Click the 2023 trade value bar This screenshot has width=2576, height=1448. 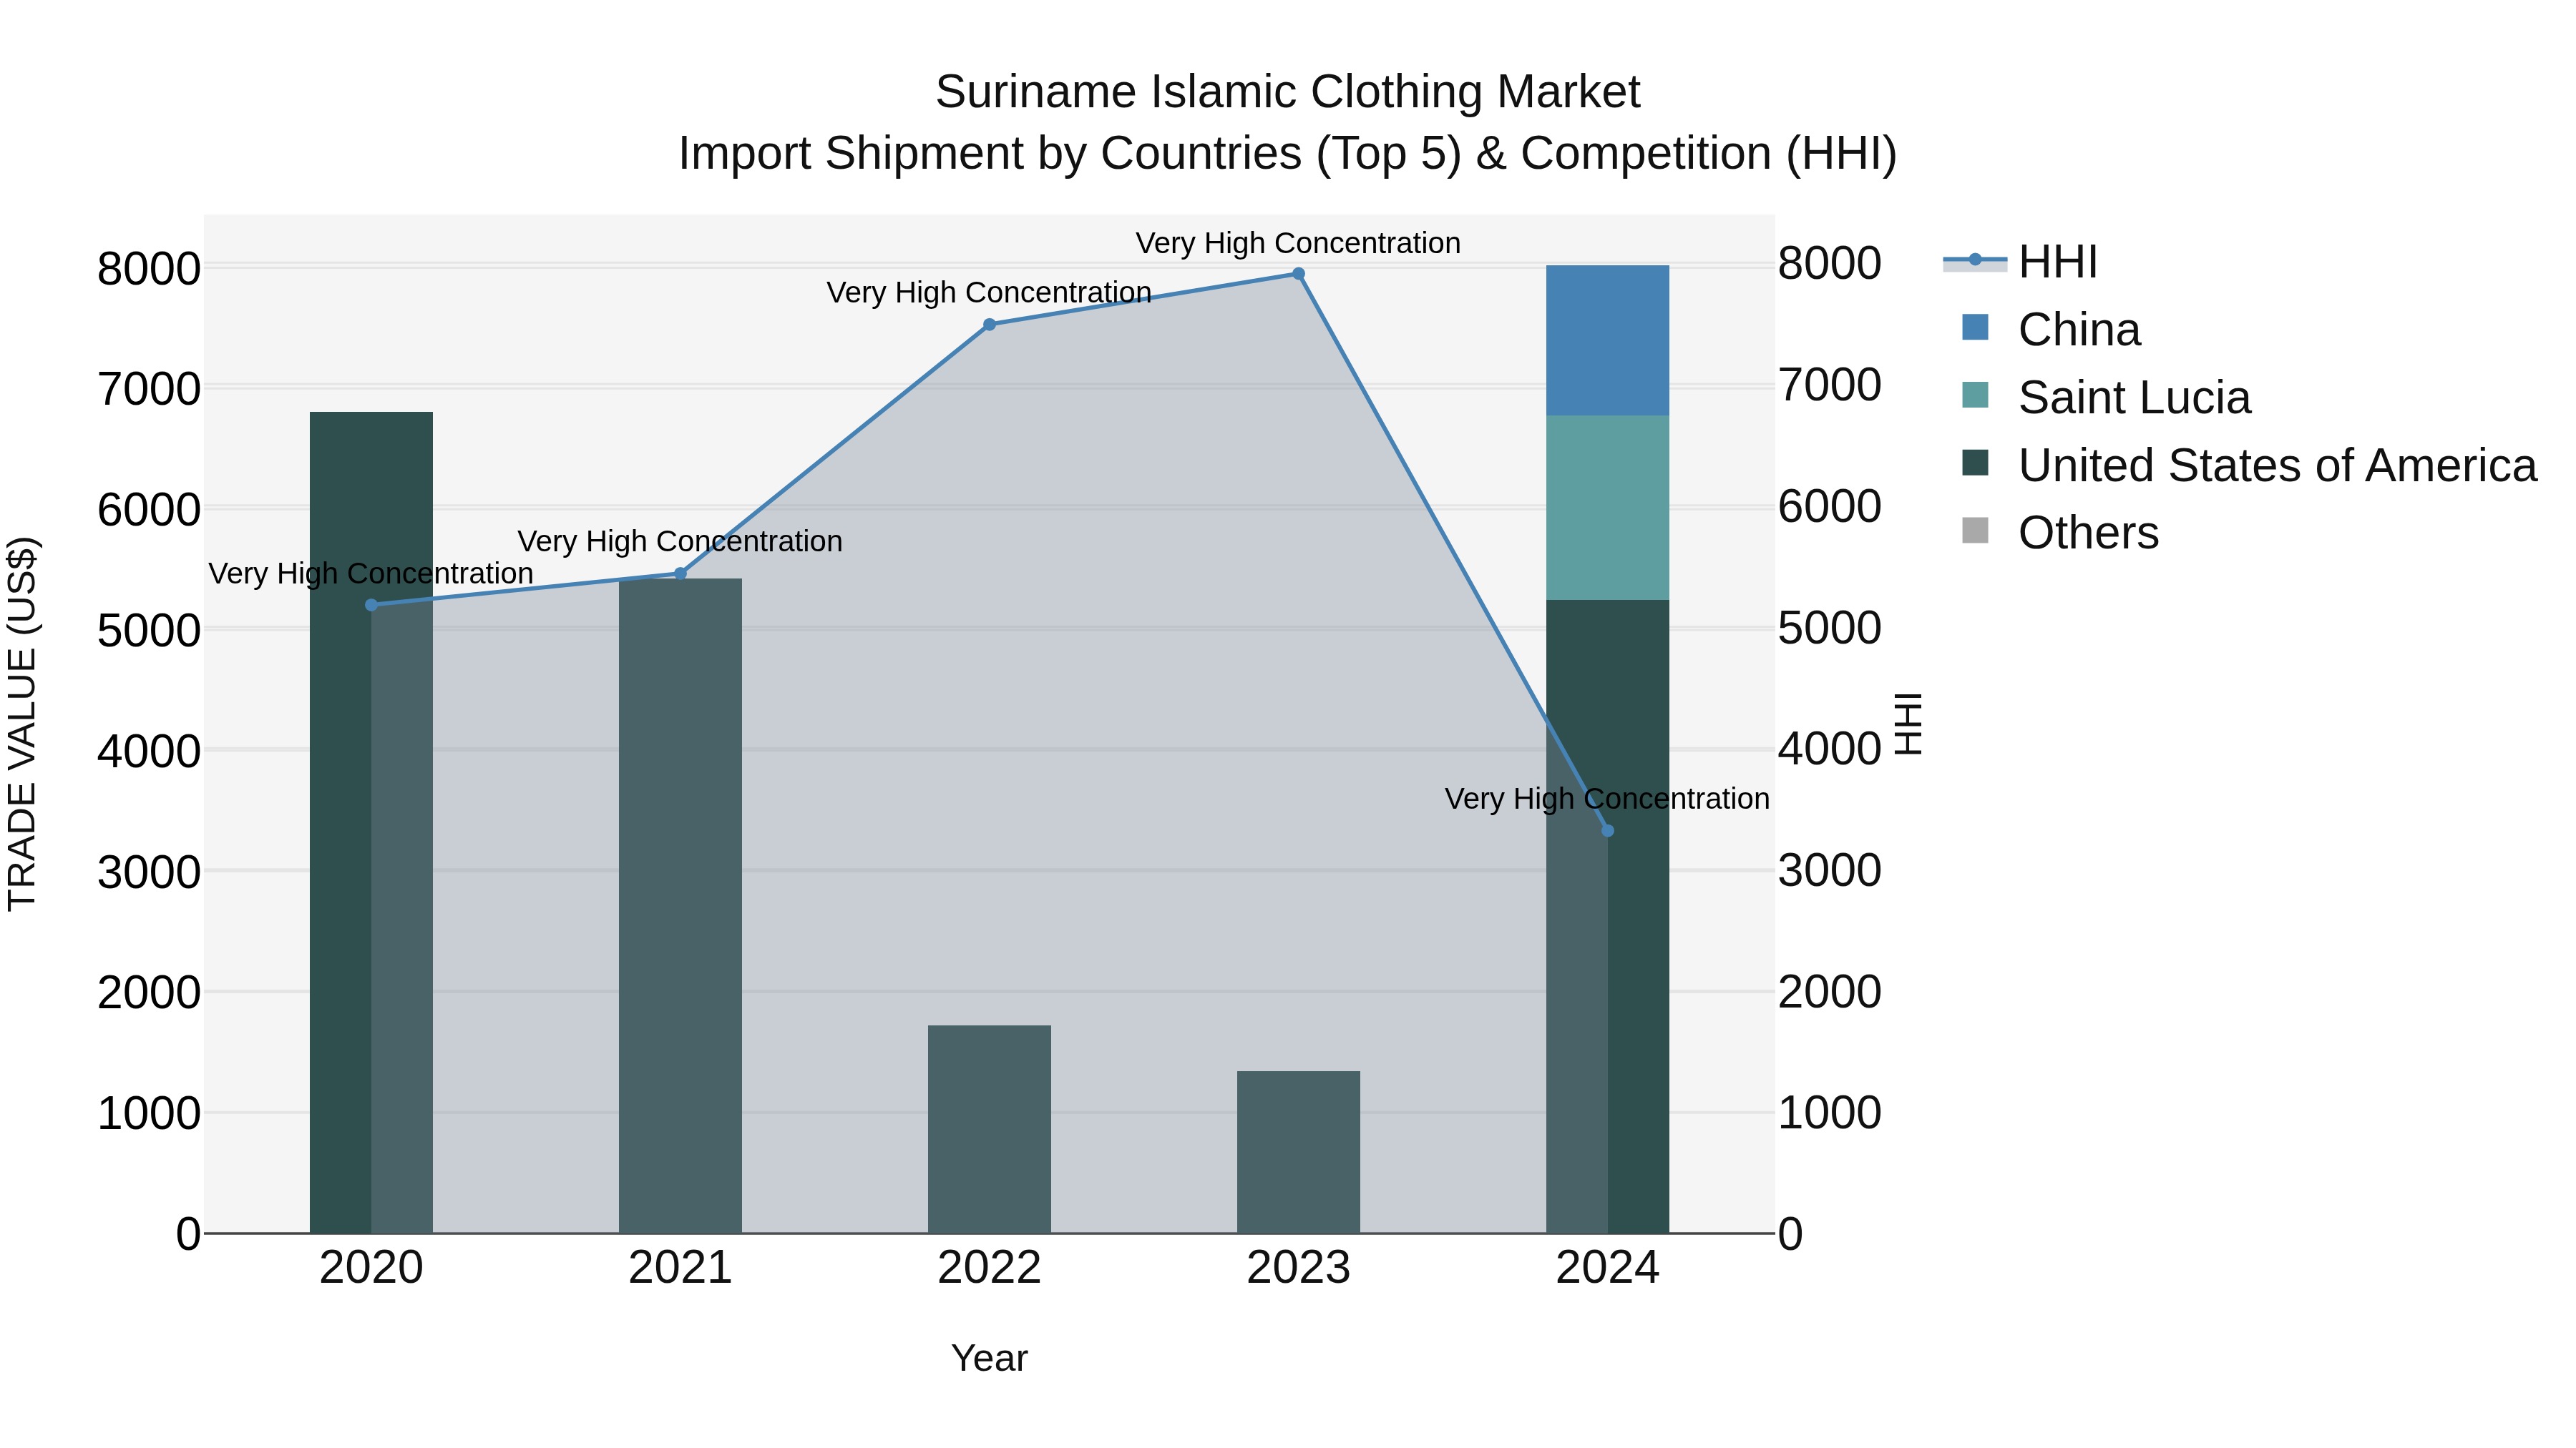pyautogui.click(x=1298, y=1152)
